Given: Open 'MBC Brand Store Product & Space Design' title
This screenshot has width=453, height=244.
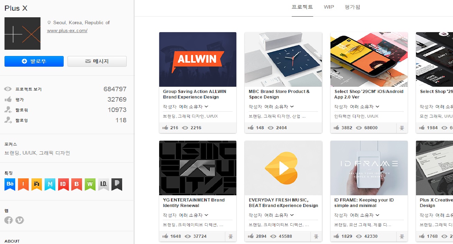Looking at the screenshot, I should click(279, 94).
